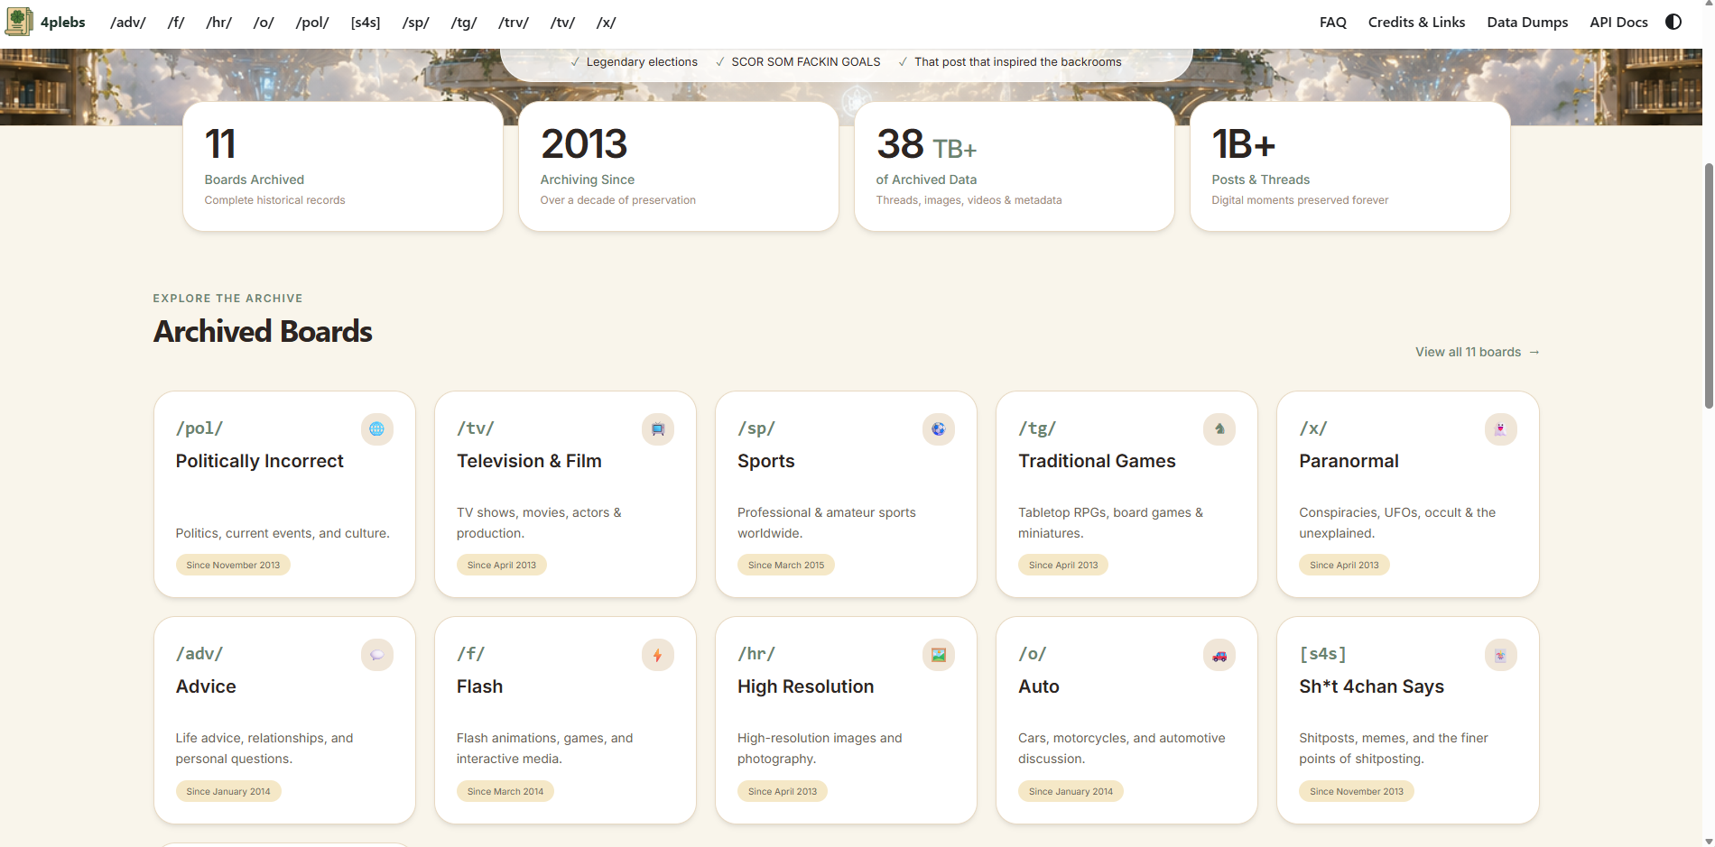Viewport: 1715px width, 847px height.
Task: Toggle the dark mode contrast icon
Action: tap(1673, 22)
